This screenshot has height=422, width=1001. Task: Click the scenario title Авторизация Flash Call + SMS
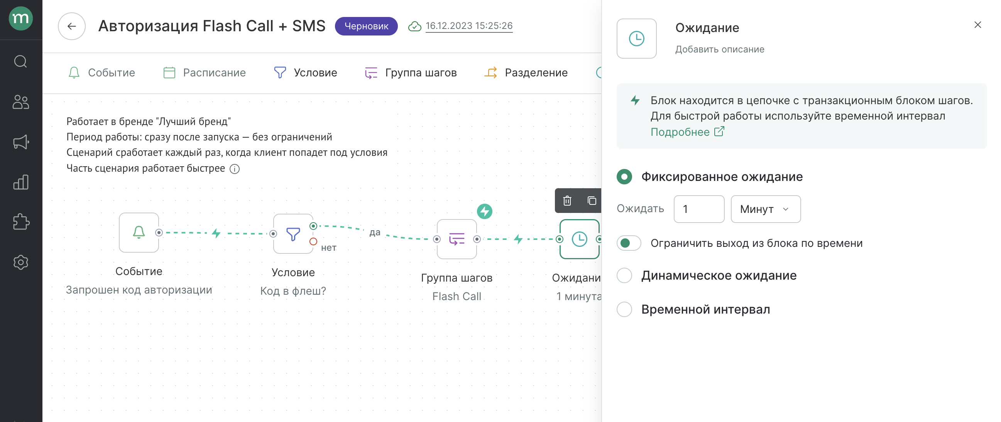click(212, 26)
